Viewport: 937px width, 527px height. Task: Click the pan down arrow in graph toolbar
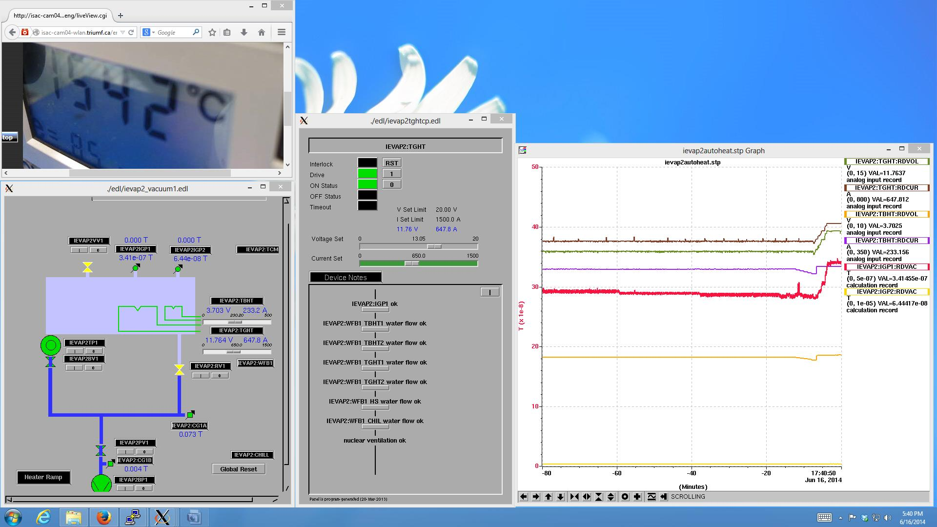[x=560, y=497]
